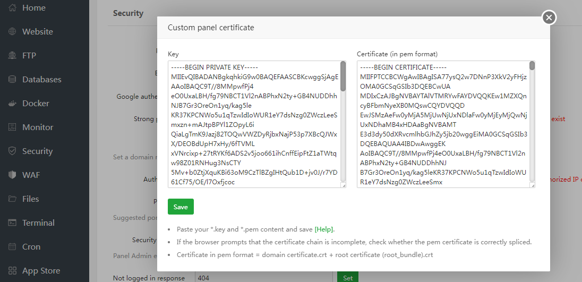Click the Home icon in sidebar
This screenshot has height=282, width=582.
(x=13, y=8)
